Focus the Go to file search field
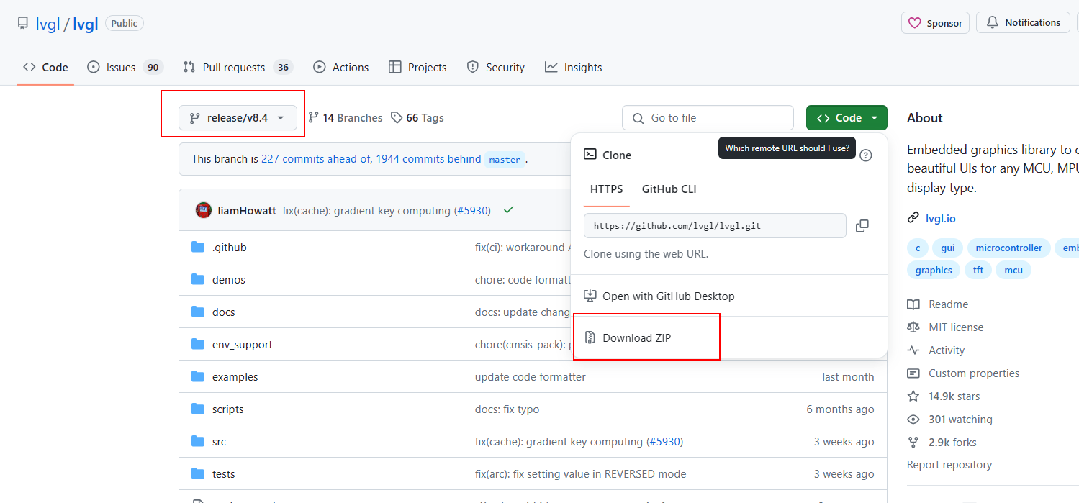The image size is (1079, 503). (708, 118)
